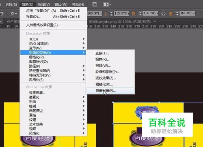Choose 自由扭曲(F)... in the submenu

pyautogui.click(x=110, y=90)
